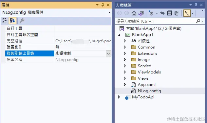
Task: Select the 檔案名稱 property row
Action: tap(58, 60)
